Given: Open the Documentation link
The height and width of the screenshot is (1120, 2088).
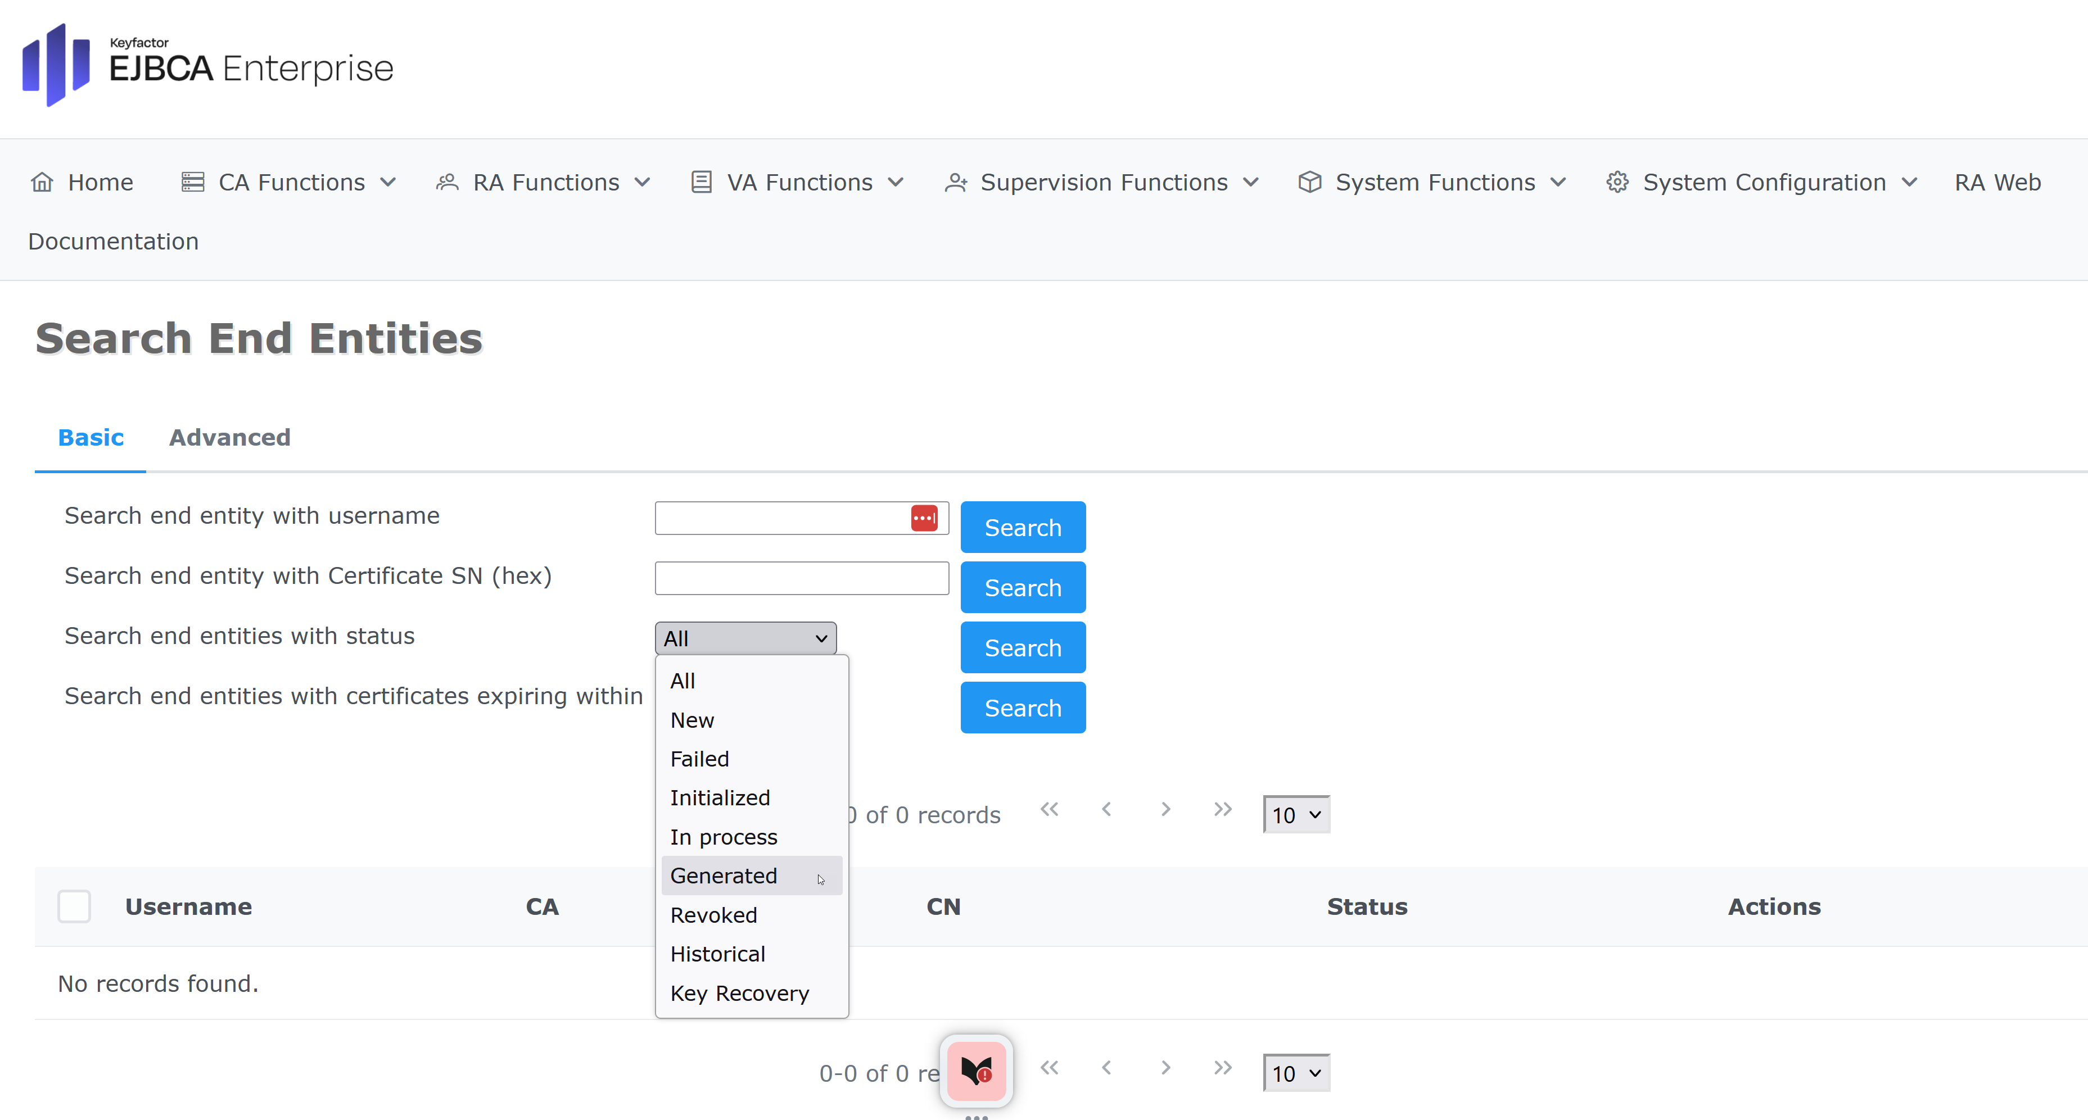Looking at the screenshot, I should coord(114,242).
